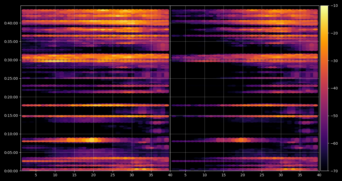Click the 0:40:00 time axis label

click(11, 23)
